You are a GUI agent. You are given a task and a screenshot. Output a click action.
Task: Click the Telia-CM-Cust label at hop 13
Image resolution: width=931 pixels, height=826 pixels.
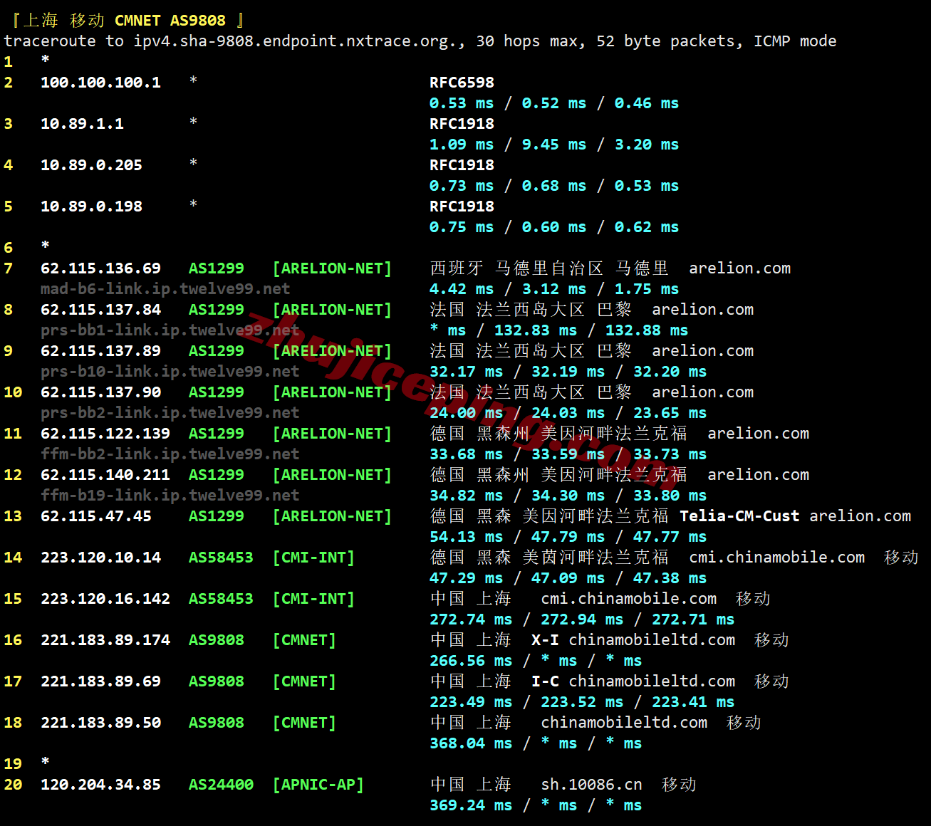[739, 516]
